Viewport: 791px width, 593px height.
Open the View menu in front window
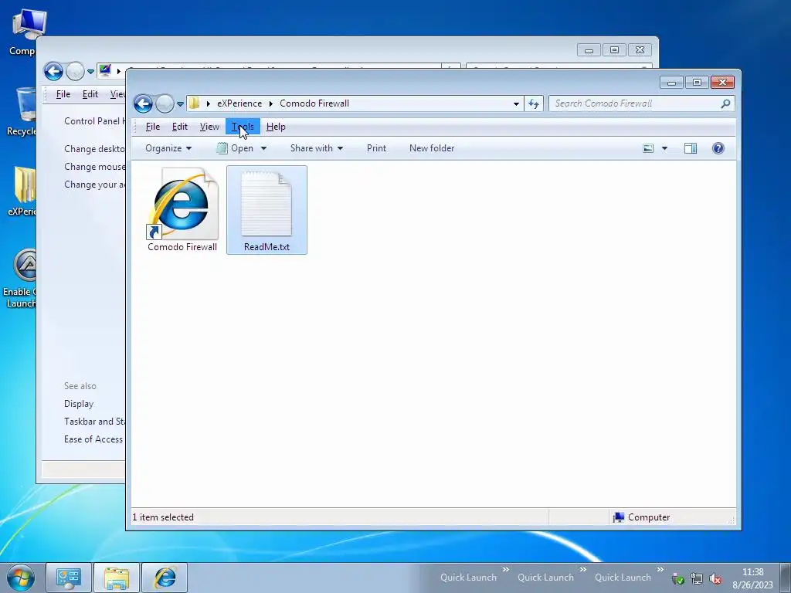click(x=209, y=127)
